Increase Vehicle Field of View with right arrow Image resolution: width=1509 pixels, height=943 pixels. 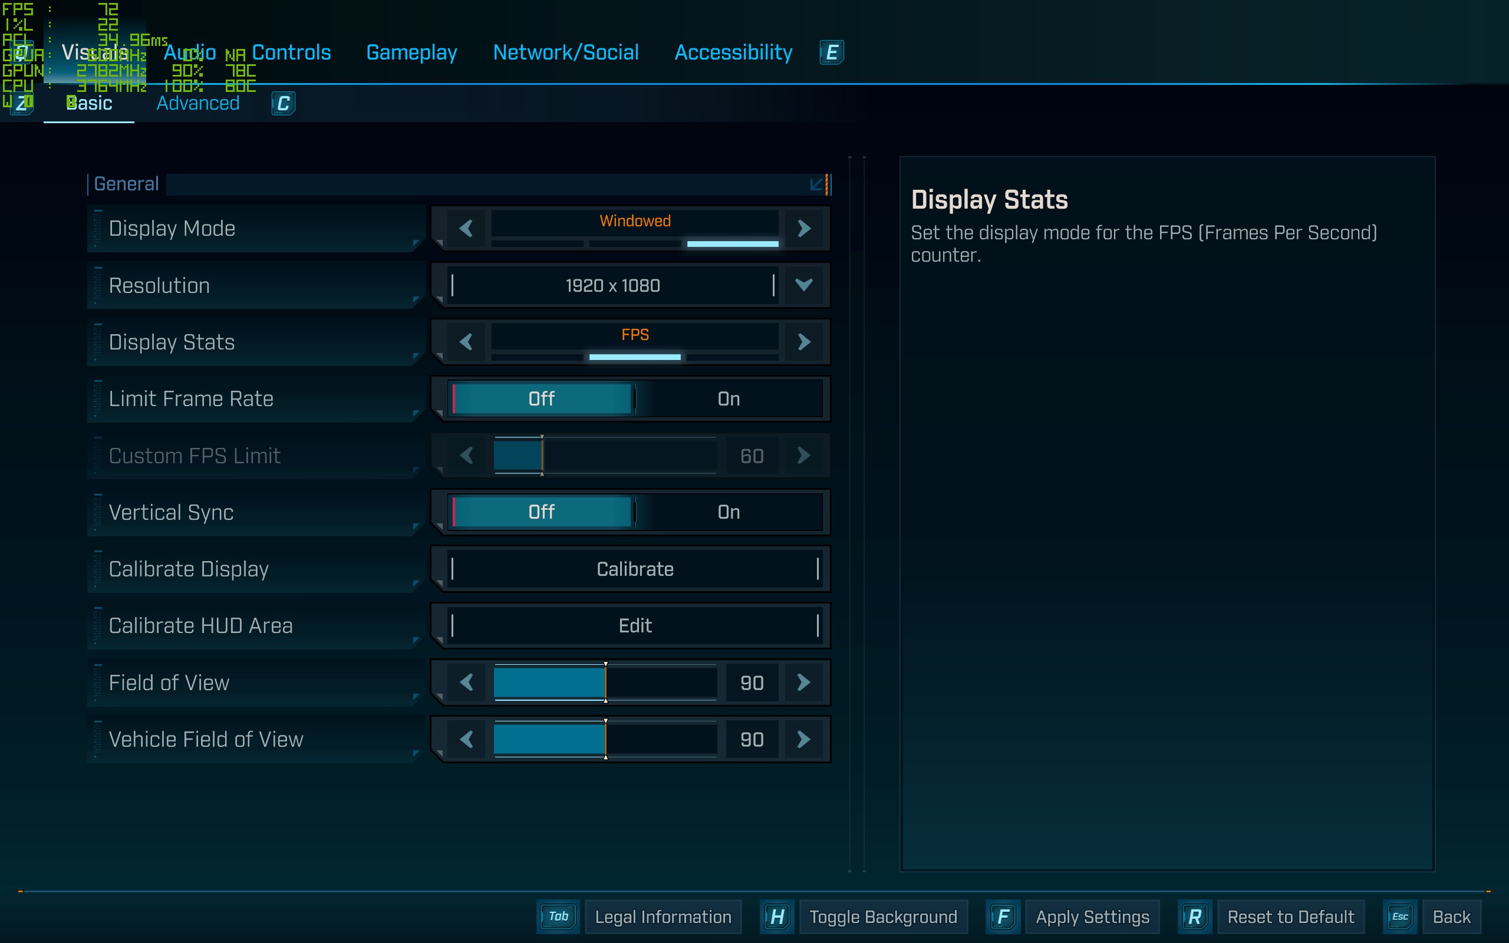[x=804, y=739]
